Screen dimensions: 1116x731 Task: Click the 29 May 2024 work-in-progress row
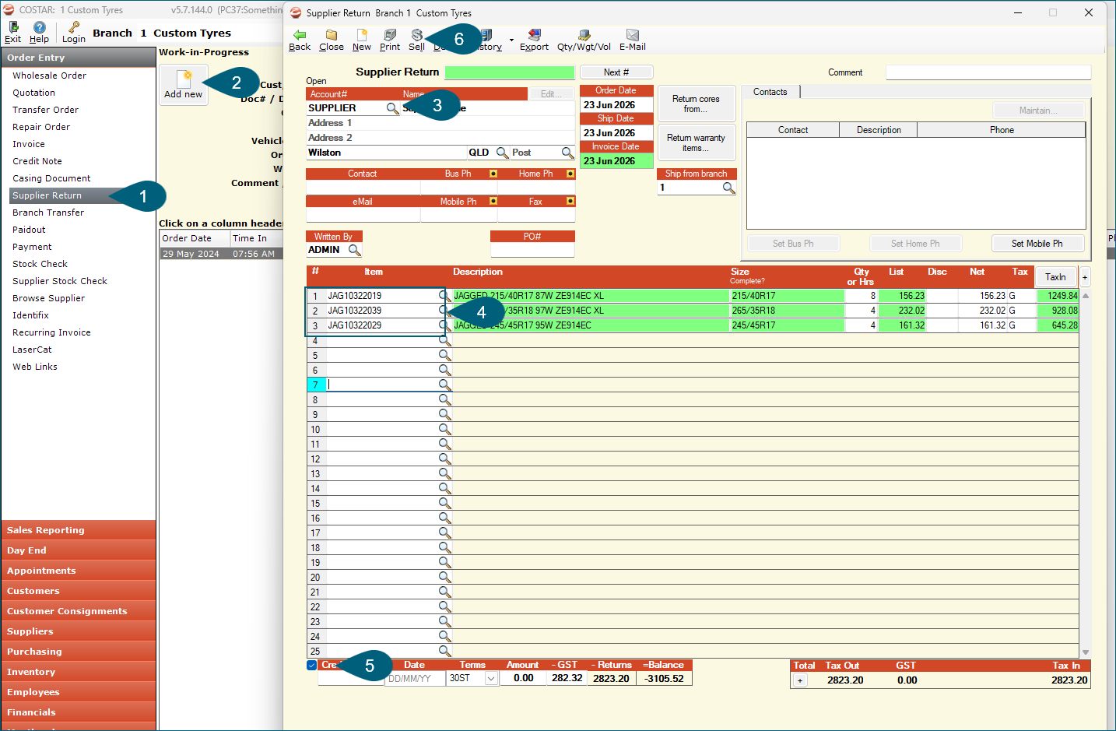click(x=219, y=254)
